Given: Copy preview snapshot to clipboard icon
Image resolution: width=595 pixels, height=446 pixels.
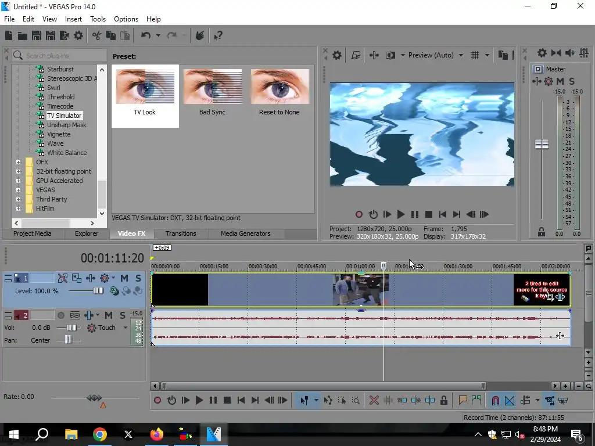Looking at the screenshot, I should (x=503, y=55).
